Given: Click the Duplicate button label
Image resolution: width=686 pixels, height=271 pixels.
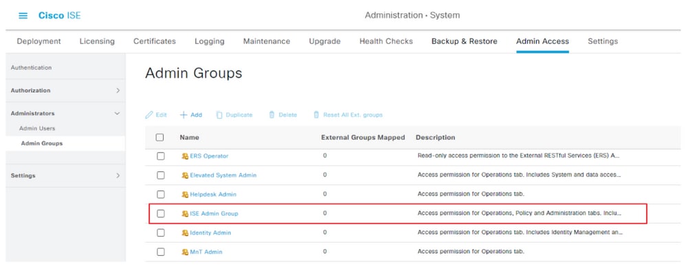Looking at the screenshot, I should [239, 115].
